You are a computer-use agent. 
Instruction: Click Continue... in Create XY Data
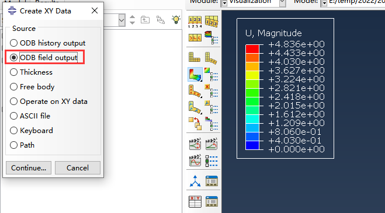click(x=29, y=168)
